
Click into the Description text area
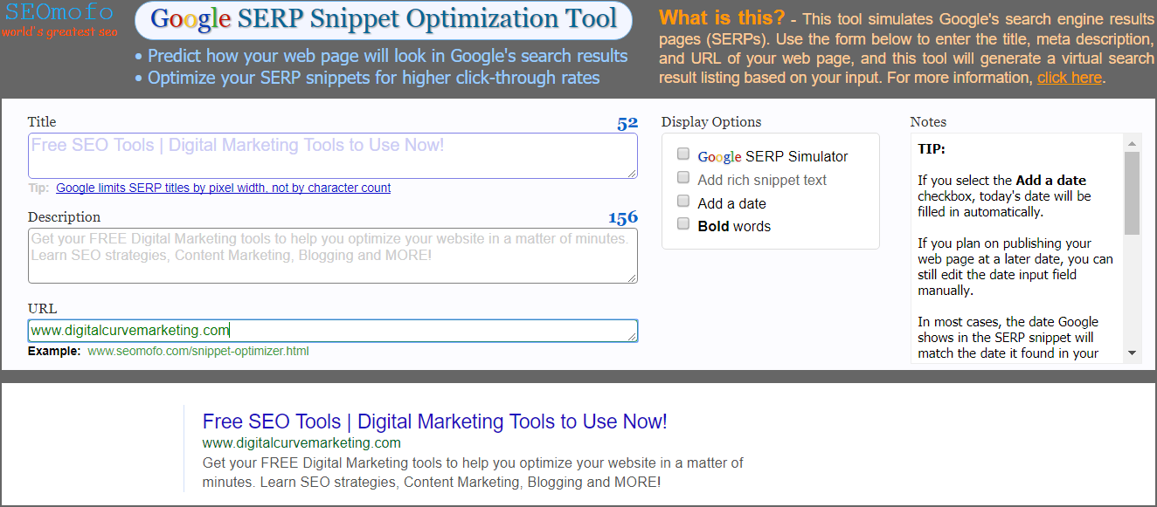point(333,256)
